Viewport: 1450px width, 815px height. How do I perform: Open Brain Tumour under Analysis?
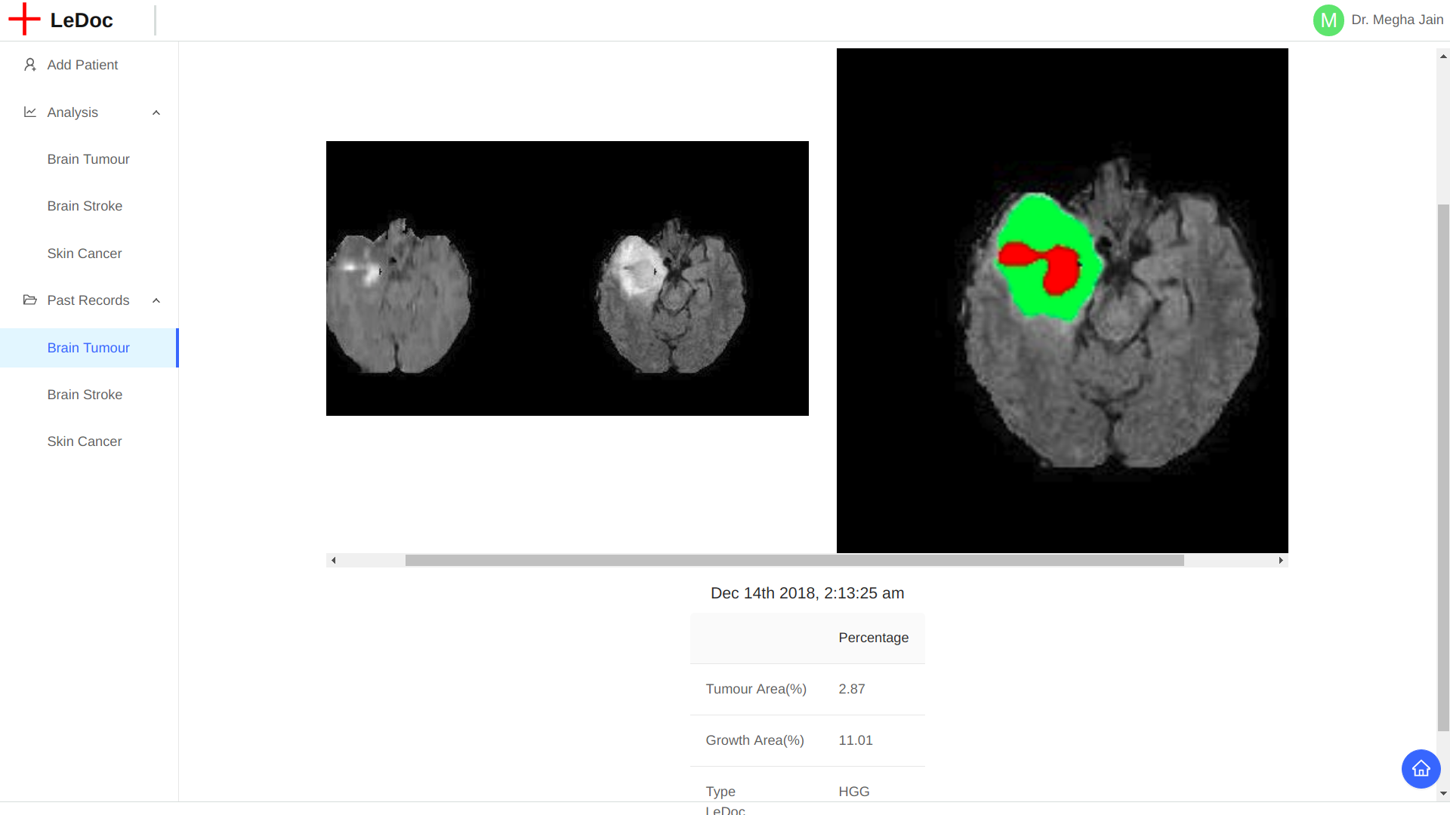click(x=88, y=159)
